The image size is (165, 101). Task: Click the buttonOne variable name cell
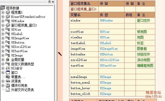(84, 54)
